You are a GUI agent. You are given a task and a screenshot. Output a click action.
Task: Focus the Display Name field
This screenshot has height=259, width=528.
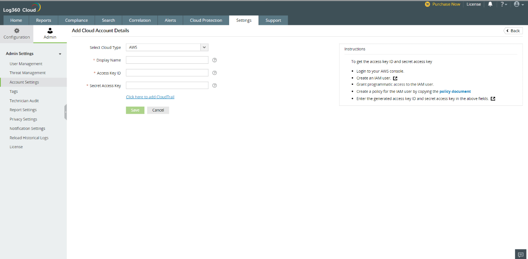pyautogui.click(x=167, y=60)
